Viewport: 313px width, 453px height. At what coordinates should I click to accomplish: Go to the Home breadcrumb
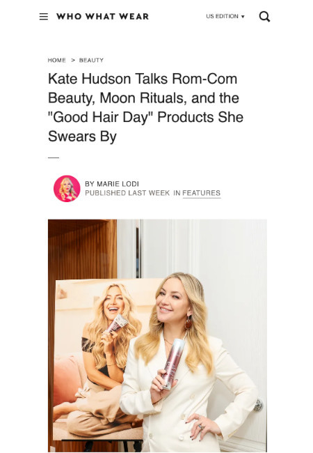(x=57, y=61)
